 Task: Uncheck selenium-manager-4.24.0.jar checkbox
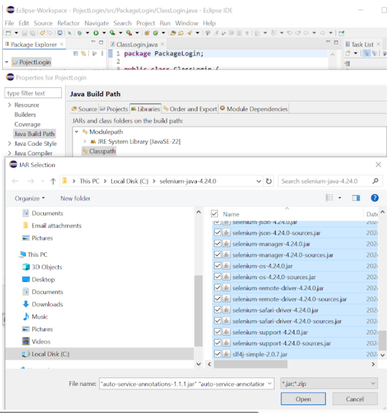(x=217, y=244)
